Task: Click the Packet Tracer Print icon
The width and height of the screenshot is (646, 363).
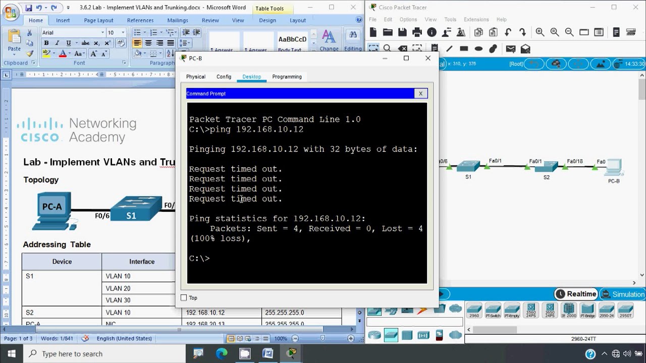Action: coord(417,32)
